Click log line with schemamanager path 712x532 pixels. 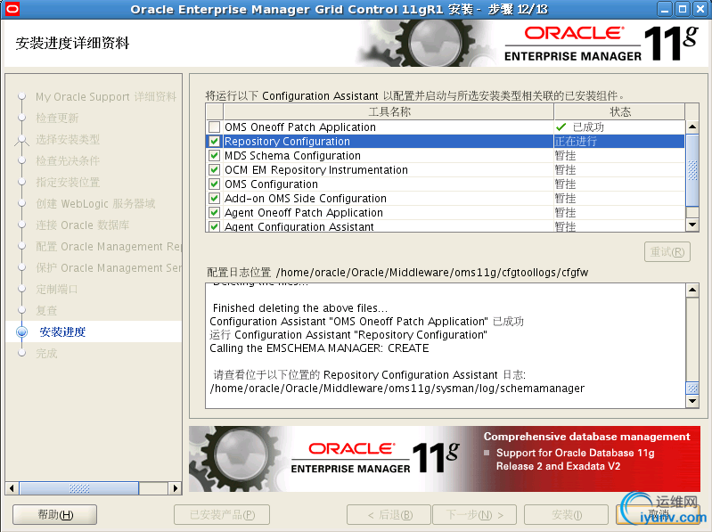[397, 389]
